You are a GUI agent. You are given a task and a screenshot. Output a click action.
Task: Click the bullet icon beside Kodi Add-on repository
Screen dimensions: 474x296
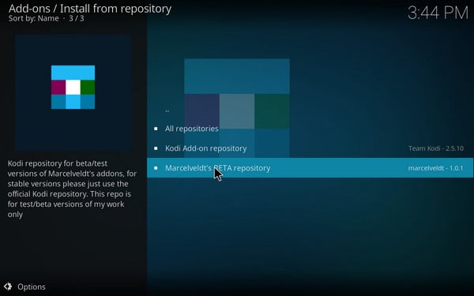coord(156,148)
